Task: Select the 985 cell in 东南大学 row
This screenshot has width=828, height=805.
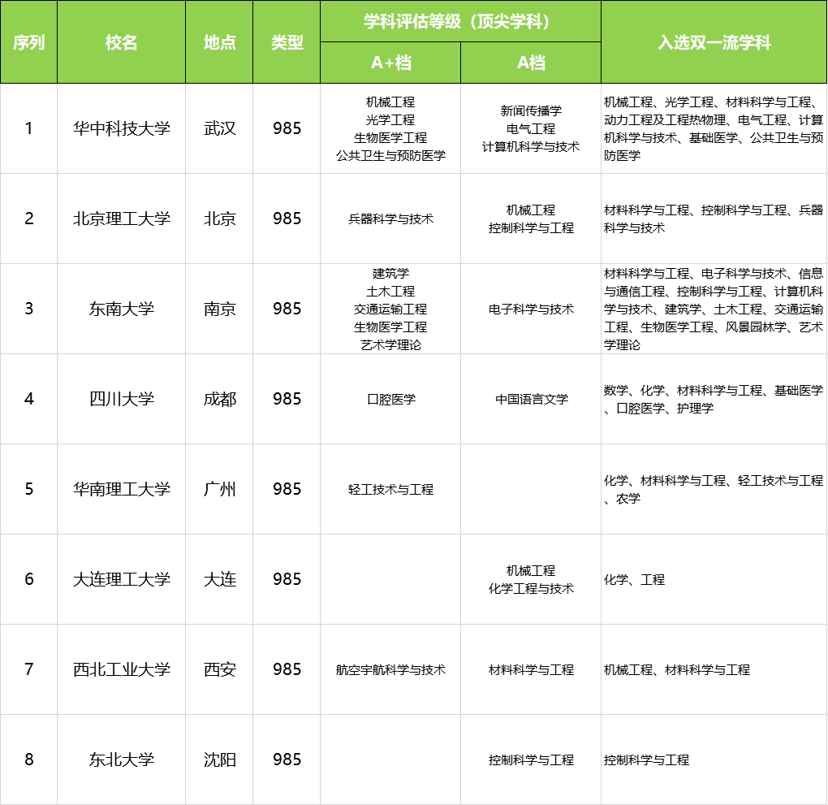Action: pos(287,309)
